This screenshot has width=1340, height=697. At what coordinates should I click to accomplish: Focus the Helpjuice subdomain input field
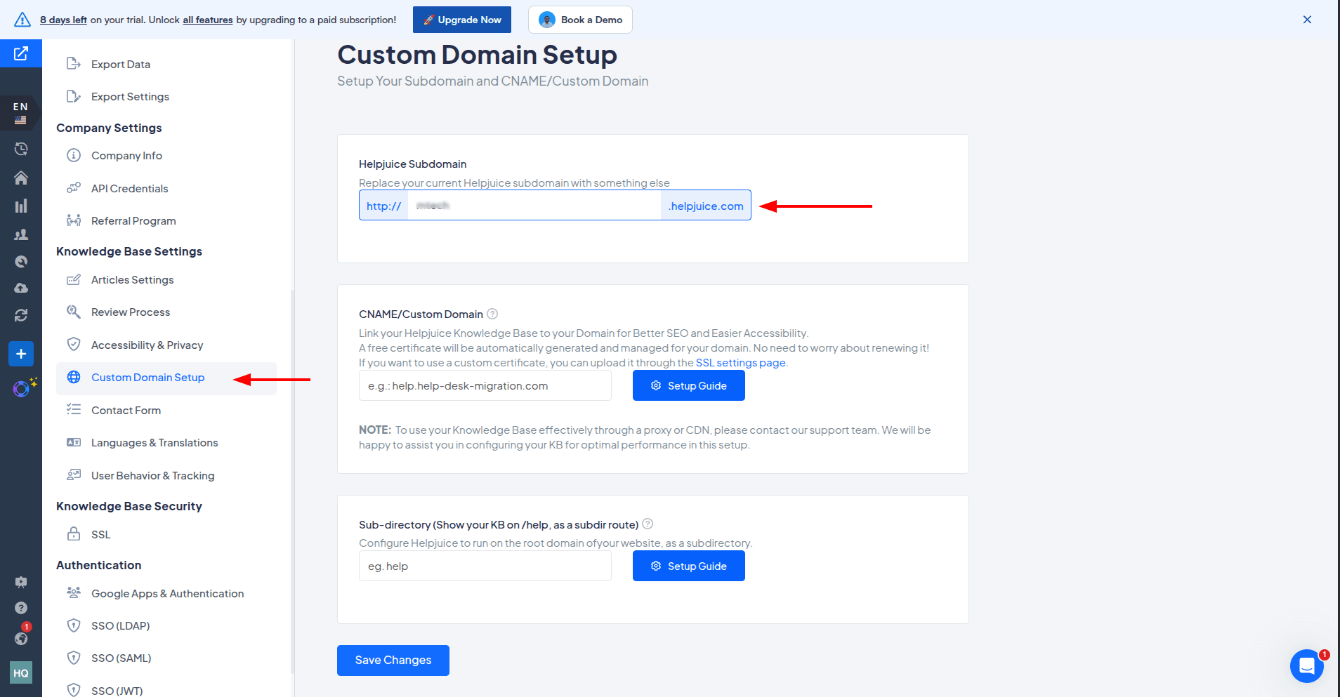[534, 206]
